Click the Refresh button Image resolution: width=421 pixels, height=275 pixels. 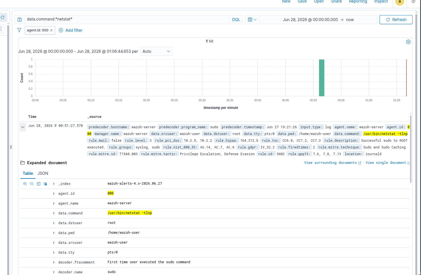[x=396, y=20]
